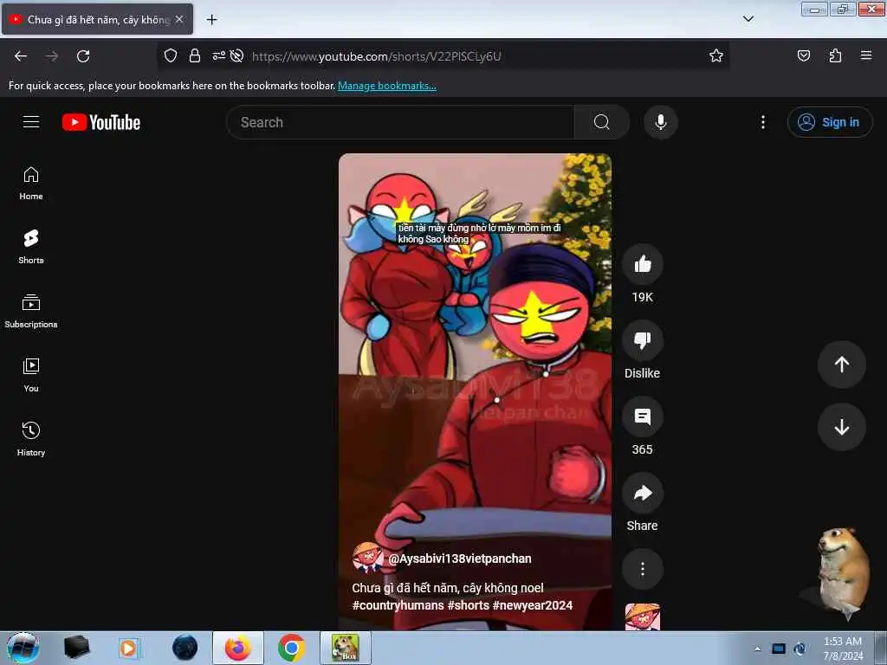
Task: Open the Manage bookmarks link
Action: 387,86
